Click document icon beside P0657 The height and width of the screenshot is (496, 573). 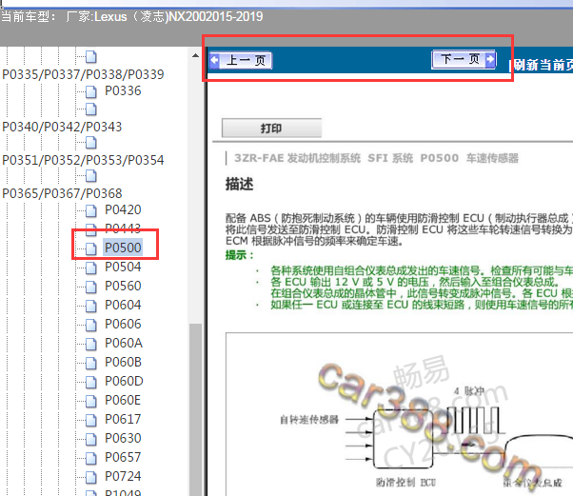tap(91, 458)
